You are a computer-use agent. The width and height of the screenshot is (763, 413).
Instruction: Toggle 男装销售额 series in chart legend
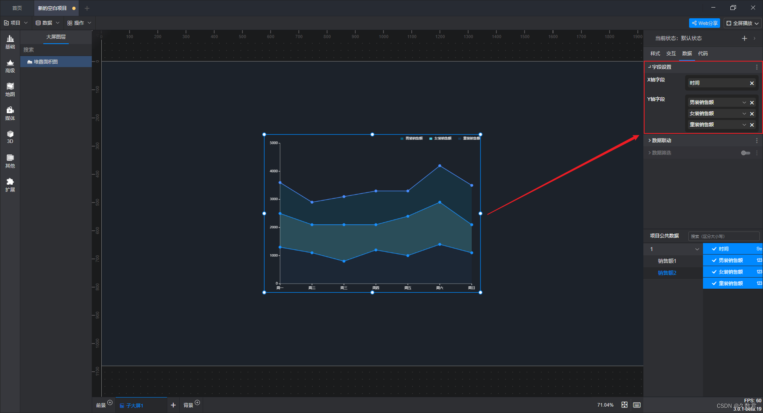click(411, 139)
